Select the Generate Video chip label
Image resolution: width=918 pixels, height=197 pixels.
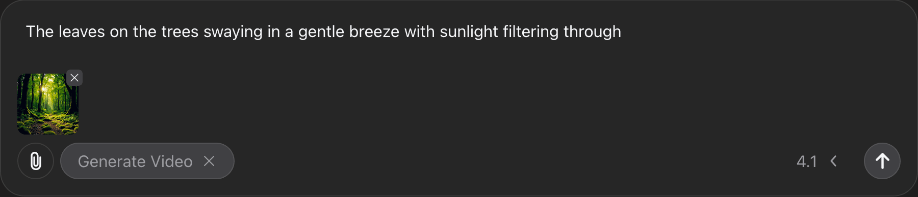click(135, 161)
